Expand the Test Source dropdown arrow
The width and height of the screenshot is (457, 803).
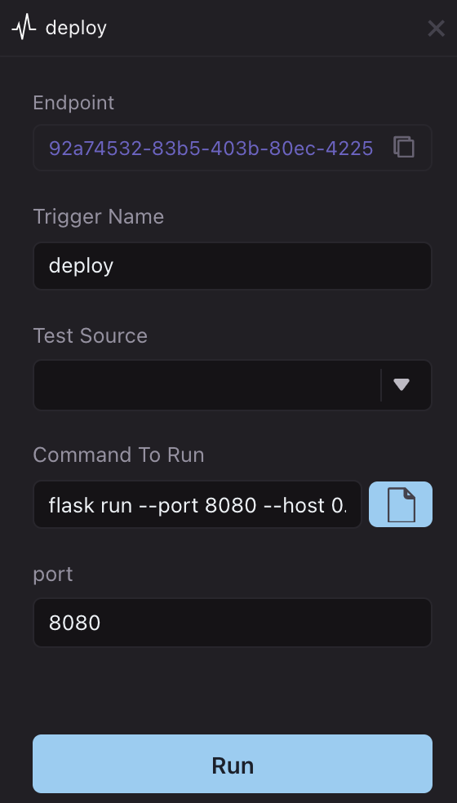click(402, 384)
